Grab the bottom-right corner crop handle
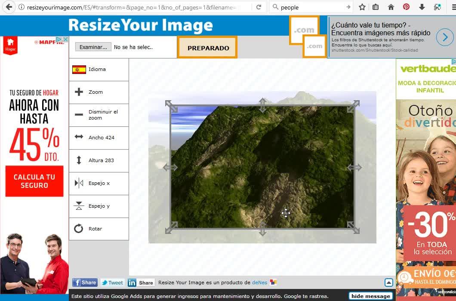The width and height of the screenshot is (456, 301). click(353, 227)
